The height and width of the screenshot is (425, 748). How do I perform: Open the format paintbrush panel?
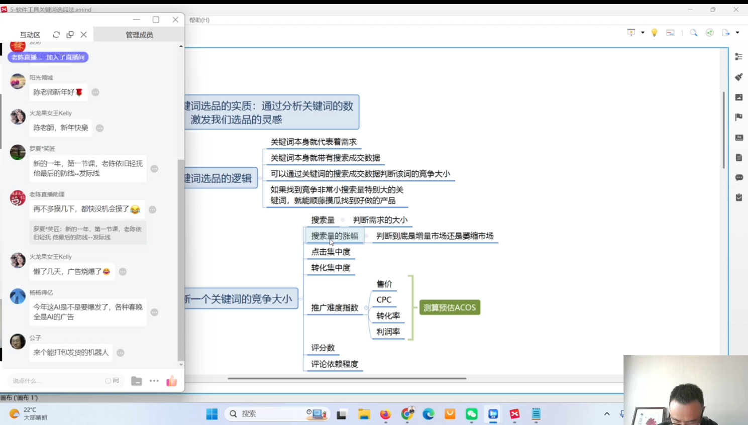(x=738, y=77)
